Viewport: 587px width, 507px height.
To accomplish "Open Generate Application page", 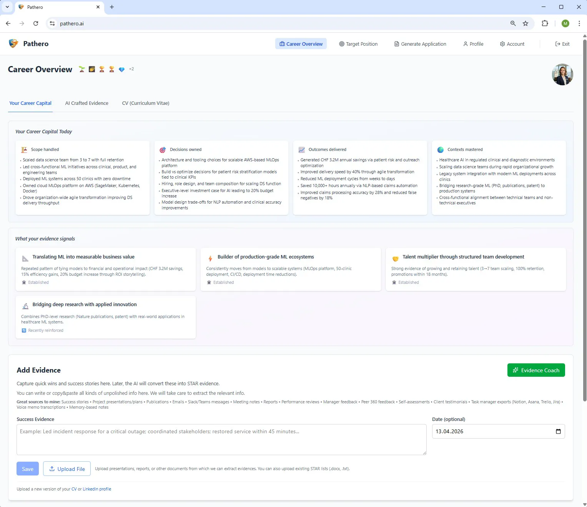I will 420,44.
